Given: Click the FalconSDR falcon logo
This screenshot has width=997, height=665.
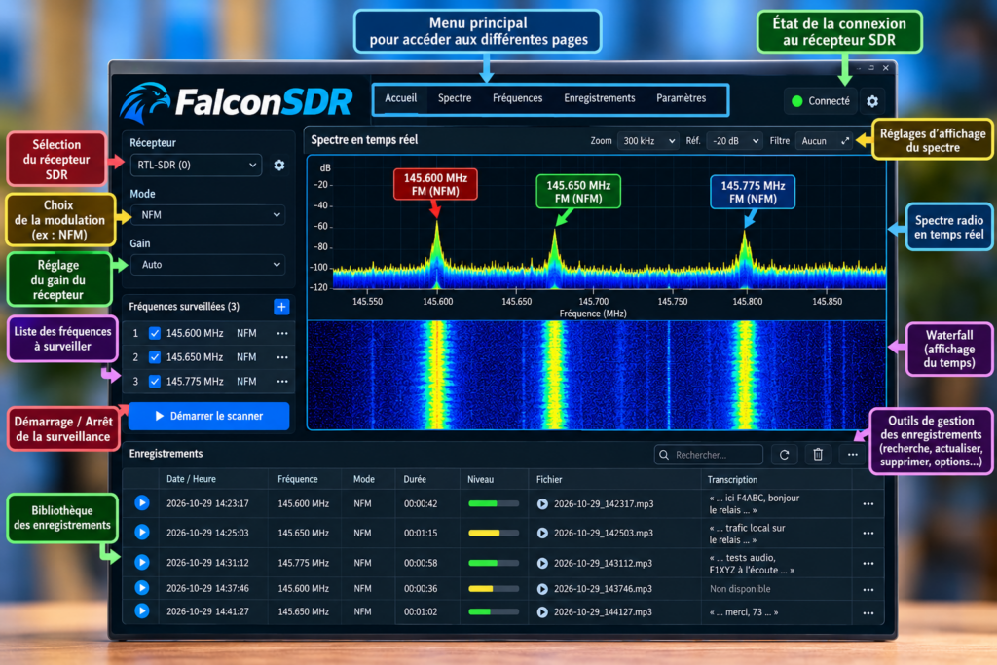Looking at the screenshot, I should (146, 101).
